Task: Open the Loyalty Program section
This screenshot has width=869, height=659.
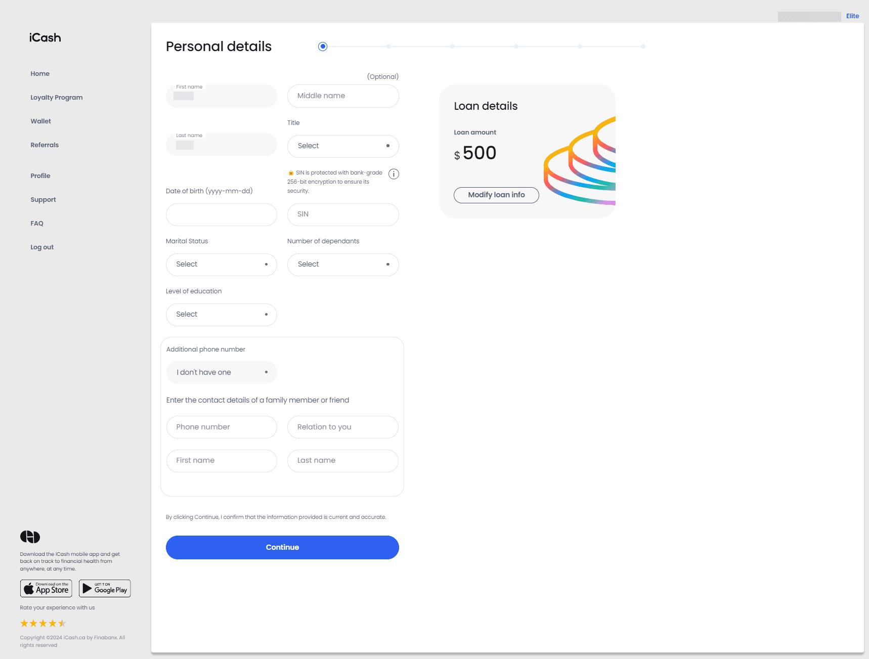Action: tap(57, 97)
